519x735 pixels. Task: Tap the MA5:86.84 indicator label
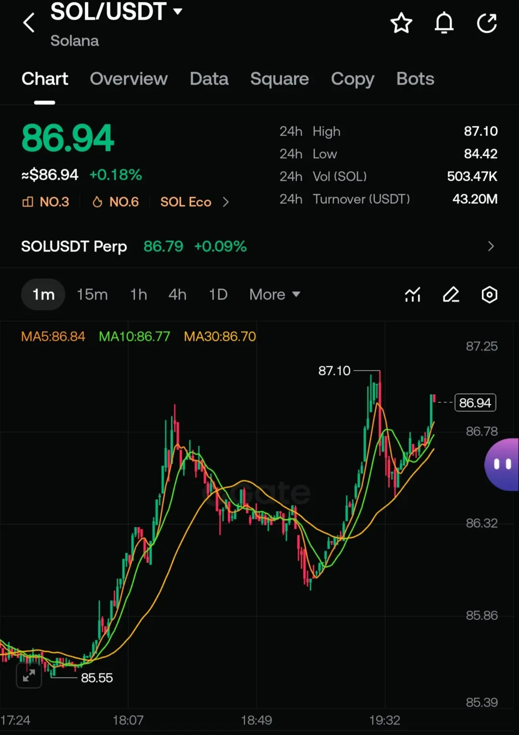click(53, 336)
